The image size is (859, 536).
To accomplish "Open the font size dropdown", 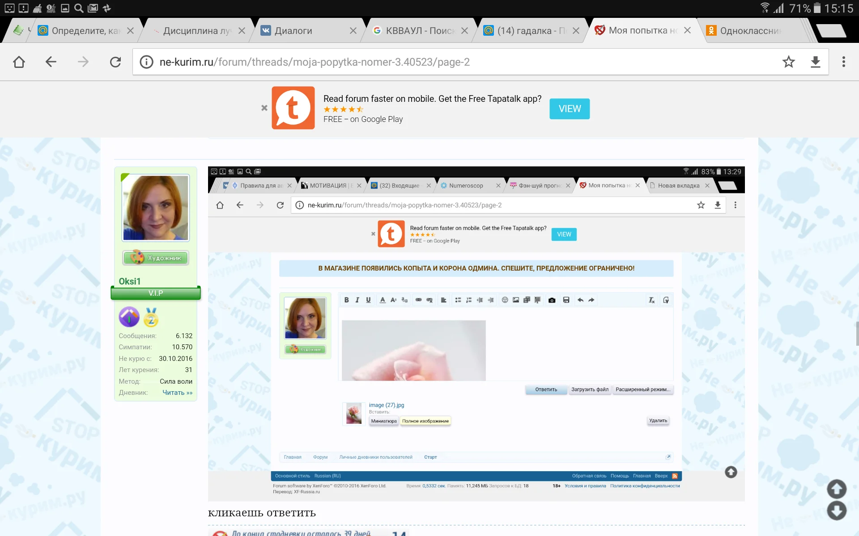I will tap(393, 300).
